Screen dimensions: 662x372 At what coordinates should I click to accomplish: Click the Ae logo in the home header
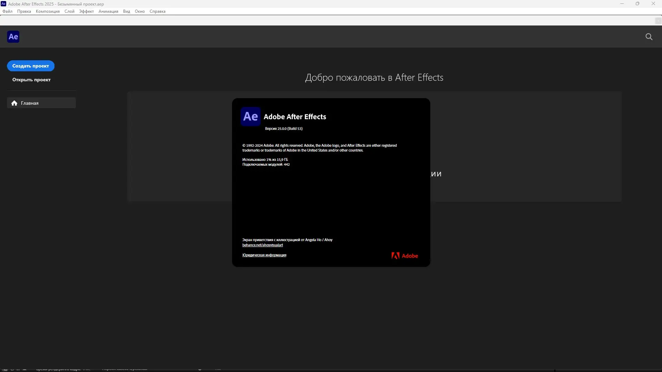click(13, 37)
